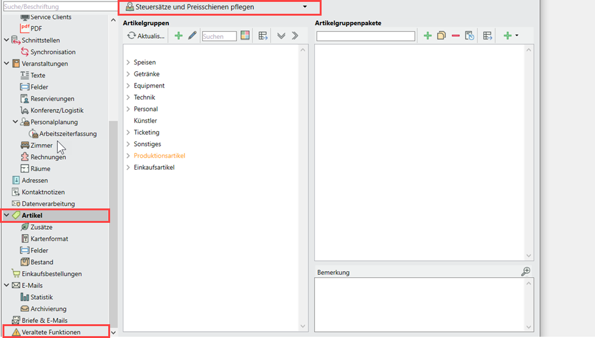Click the copy icon in Artikelgruppenpakete toolbar

(442, 36)
